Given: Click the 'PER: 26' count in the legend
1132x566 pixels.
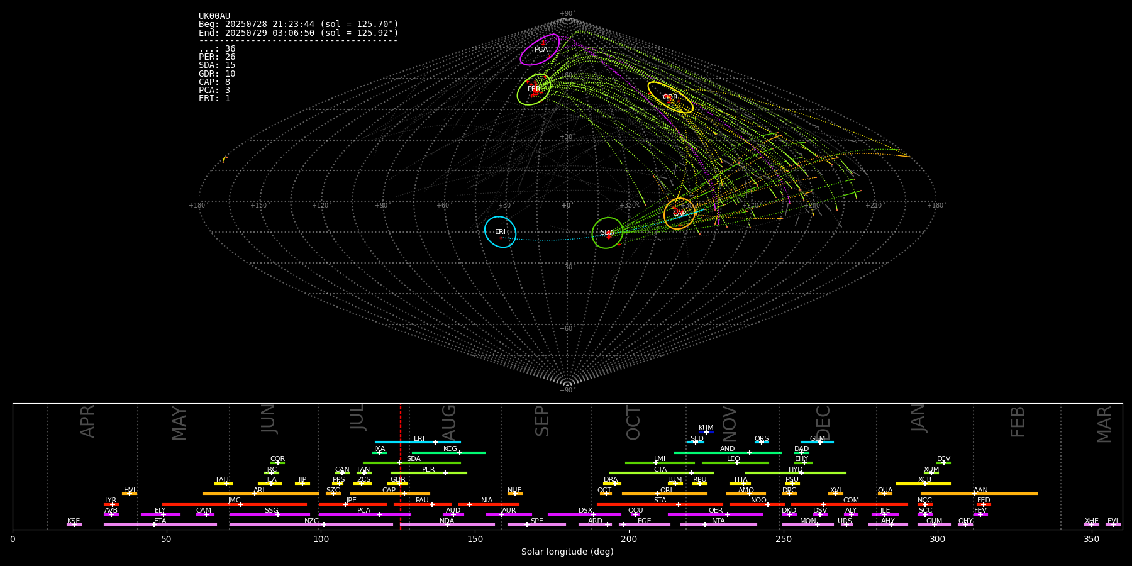Looking at the screenshot, I should pyautogui.click(x=217, y=57).
